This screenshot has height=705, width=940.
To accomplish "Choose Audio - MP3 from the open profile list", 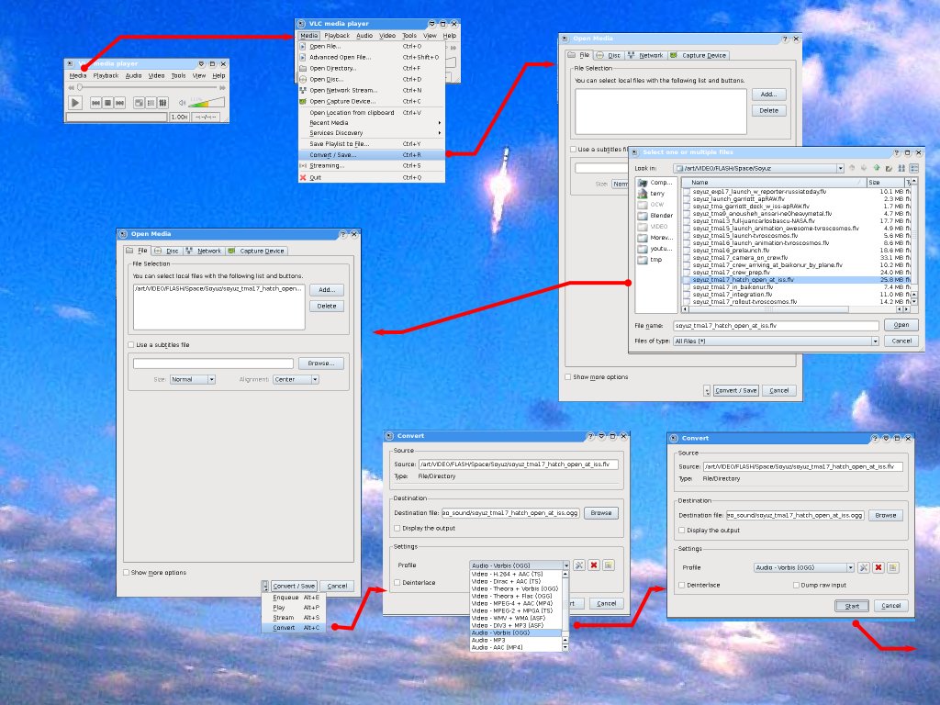I will tap(516, 640).
